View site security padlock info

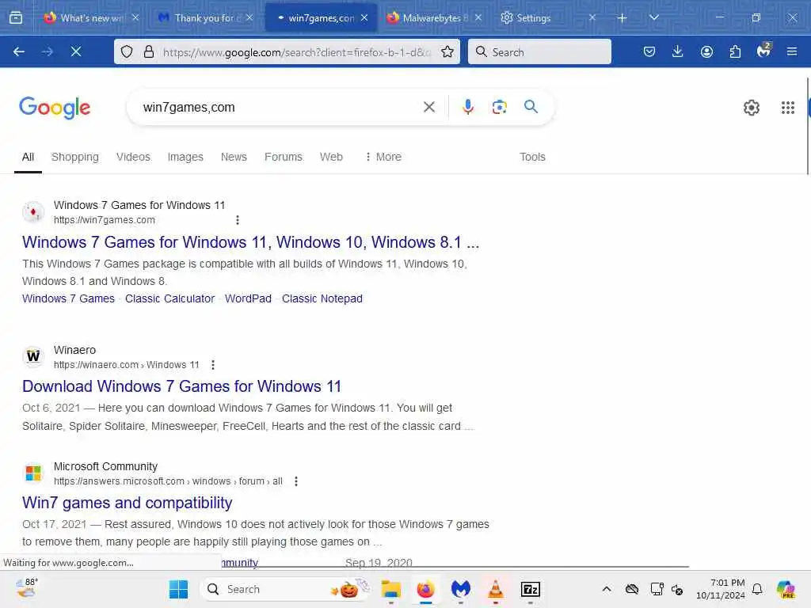[149, 51]
